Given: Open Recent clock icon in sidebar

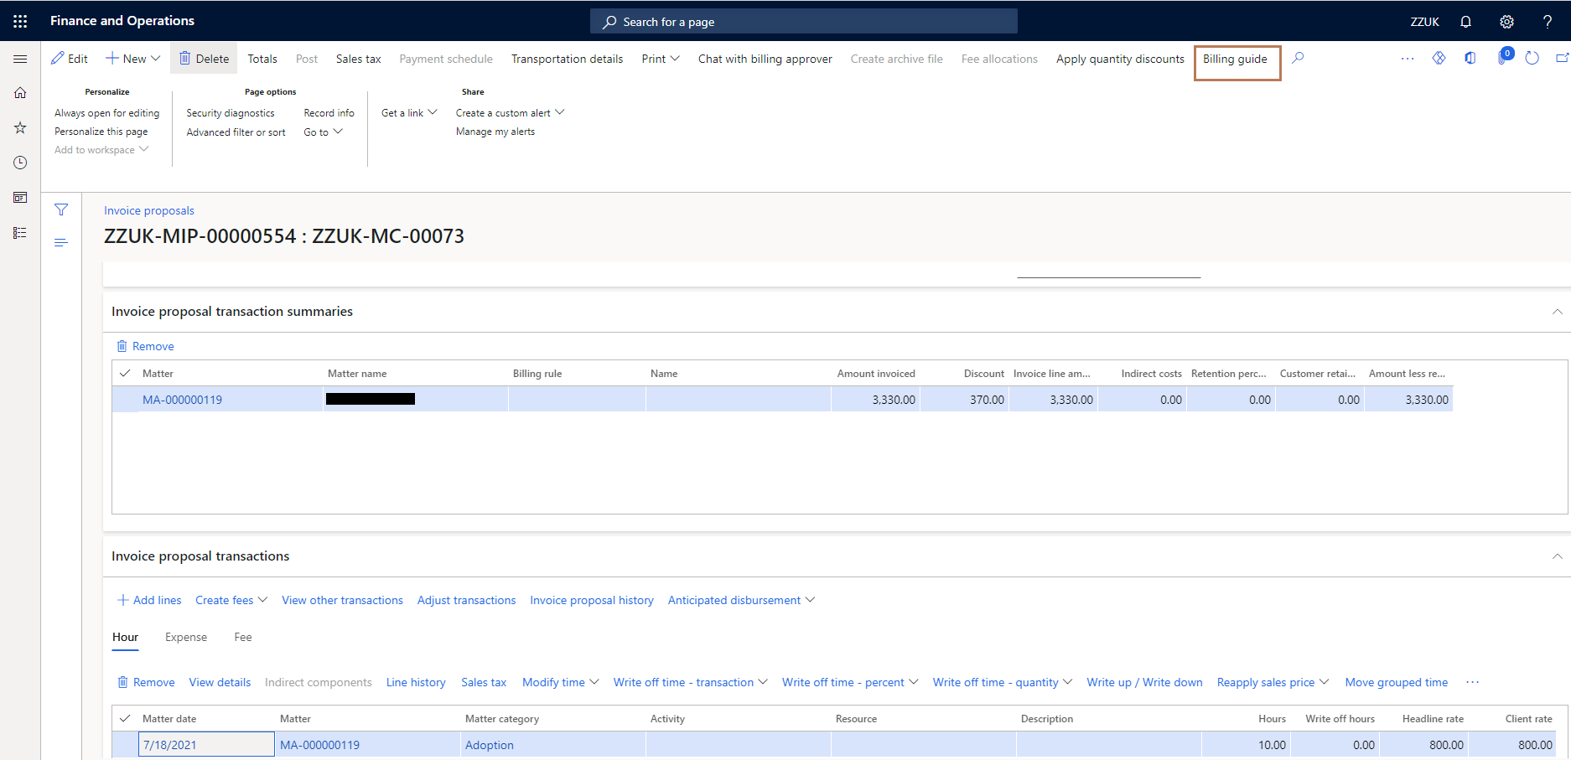Looking at the screenshot, I should [20, 163].
